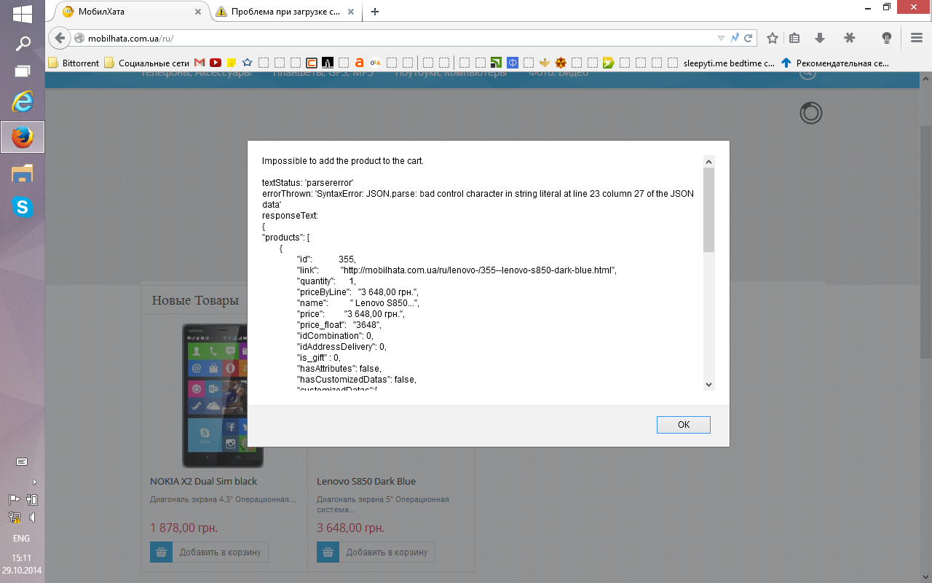Switch to the Проблема при загрузке tab
The height and width of the screenshot is (583, 932).
[285, 12]
